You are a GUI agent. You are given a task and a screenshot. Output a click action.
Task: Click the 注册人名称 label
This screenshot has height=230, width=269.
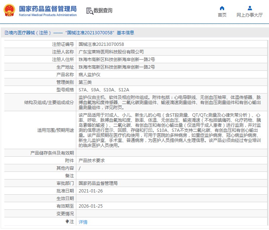63,52
